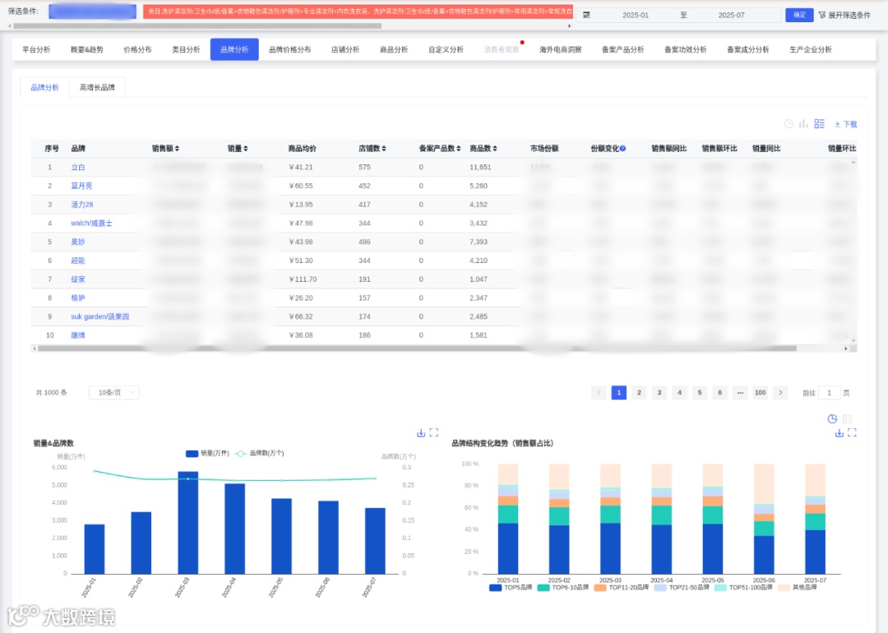Screen dimensions: 888x633
Task: Open the 10条/页 page size dropdown
Action: pyautogui.click(x=113, y=392)
